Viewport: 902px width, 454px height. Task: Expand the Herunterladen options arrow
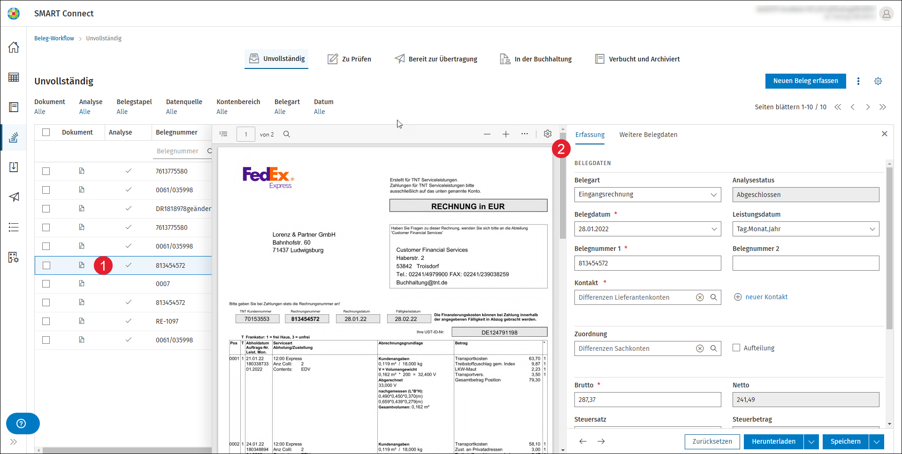pyautogui.click(x=811, y=442)
